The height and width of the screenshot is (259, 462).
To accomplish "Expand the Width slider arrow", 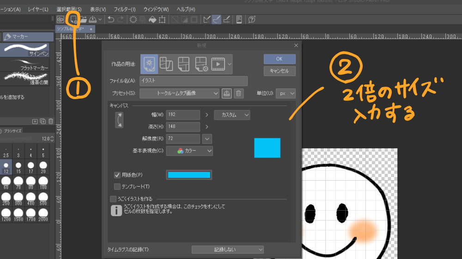I will point(207,115).
